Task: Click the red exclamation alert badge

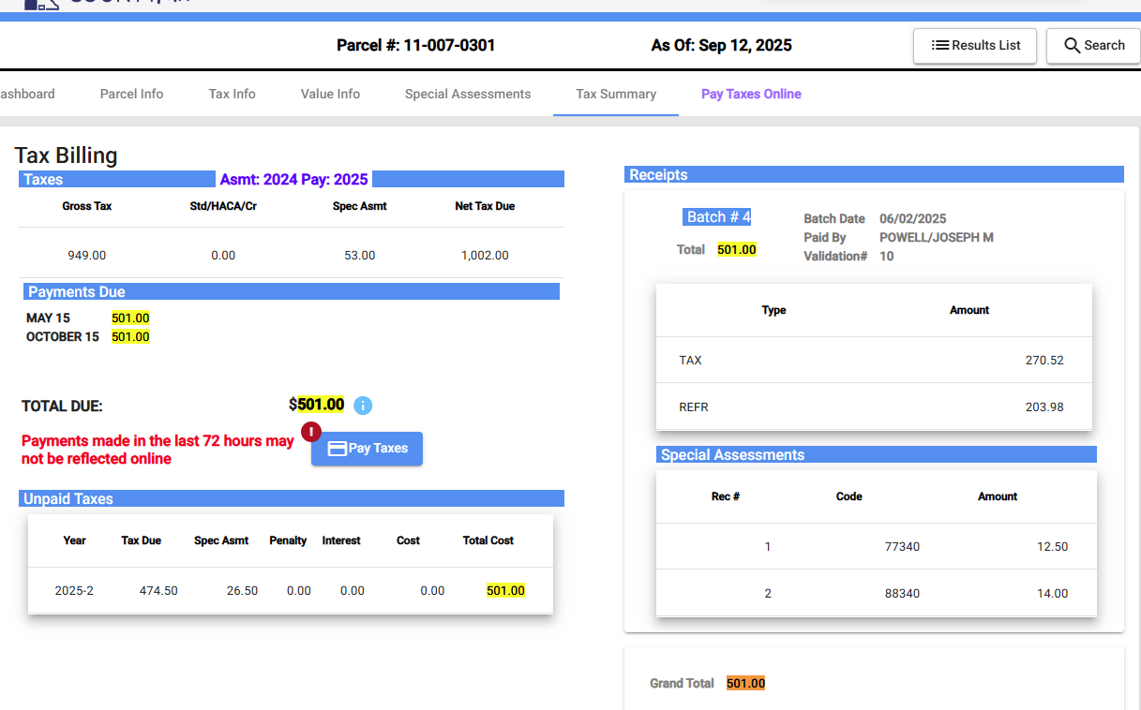Action: point(311,432)
